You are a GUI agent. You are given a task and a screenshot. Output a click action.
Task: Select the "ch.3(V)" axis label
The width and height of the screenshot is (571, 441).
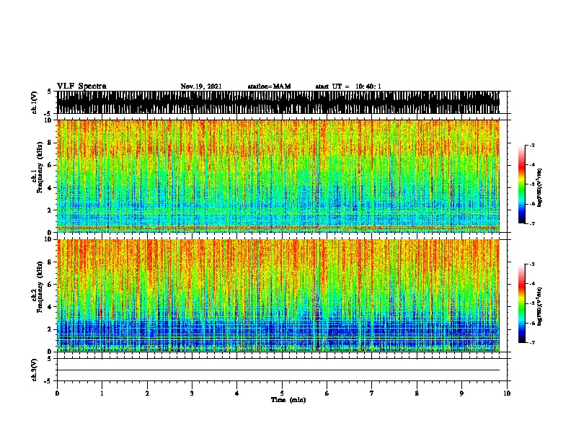(34, 370)
